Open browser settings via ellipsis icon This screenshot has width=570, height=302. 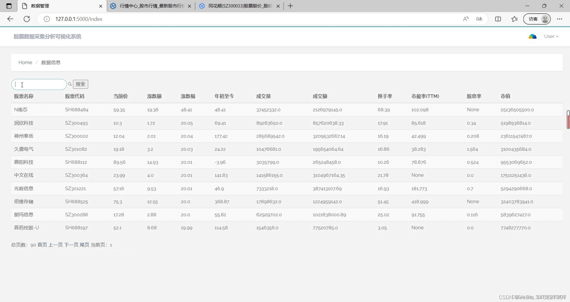coord(559,19)
